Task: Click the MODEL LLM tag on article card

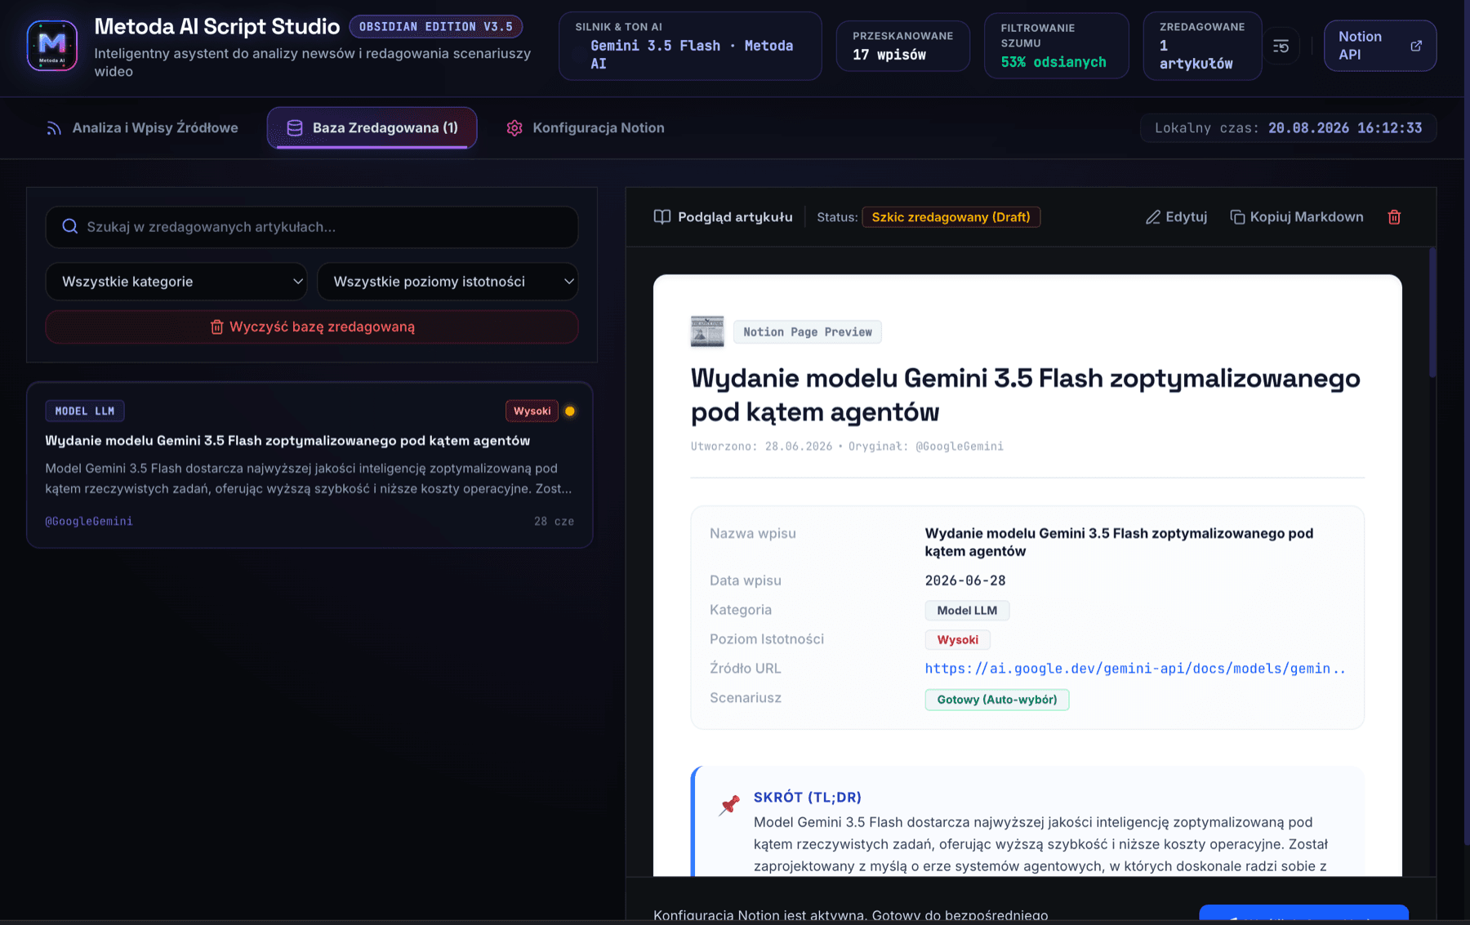Action: (85, 411)
